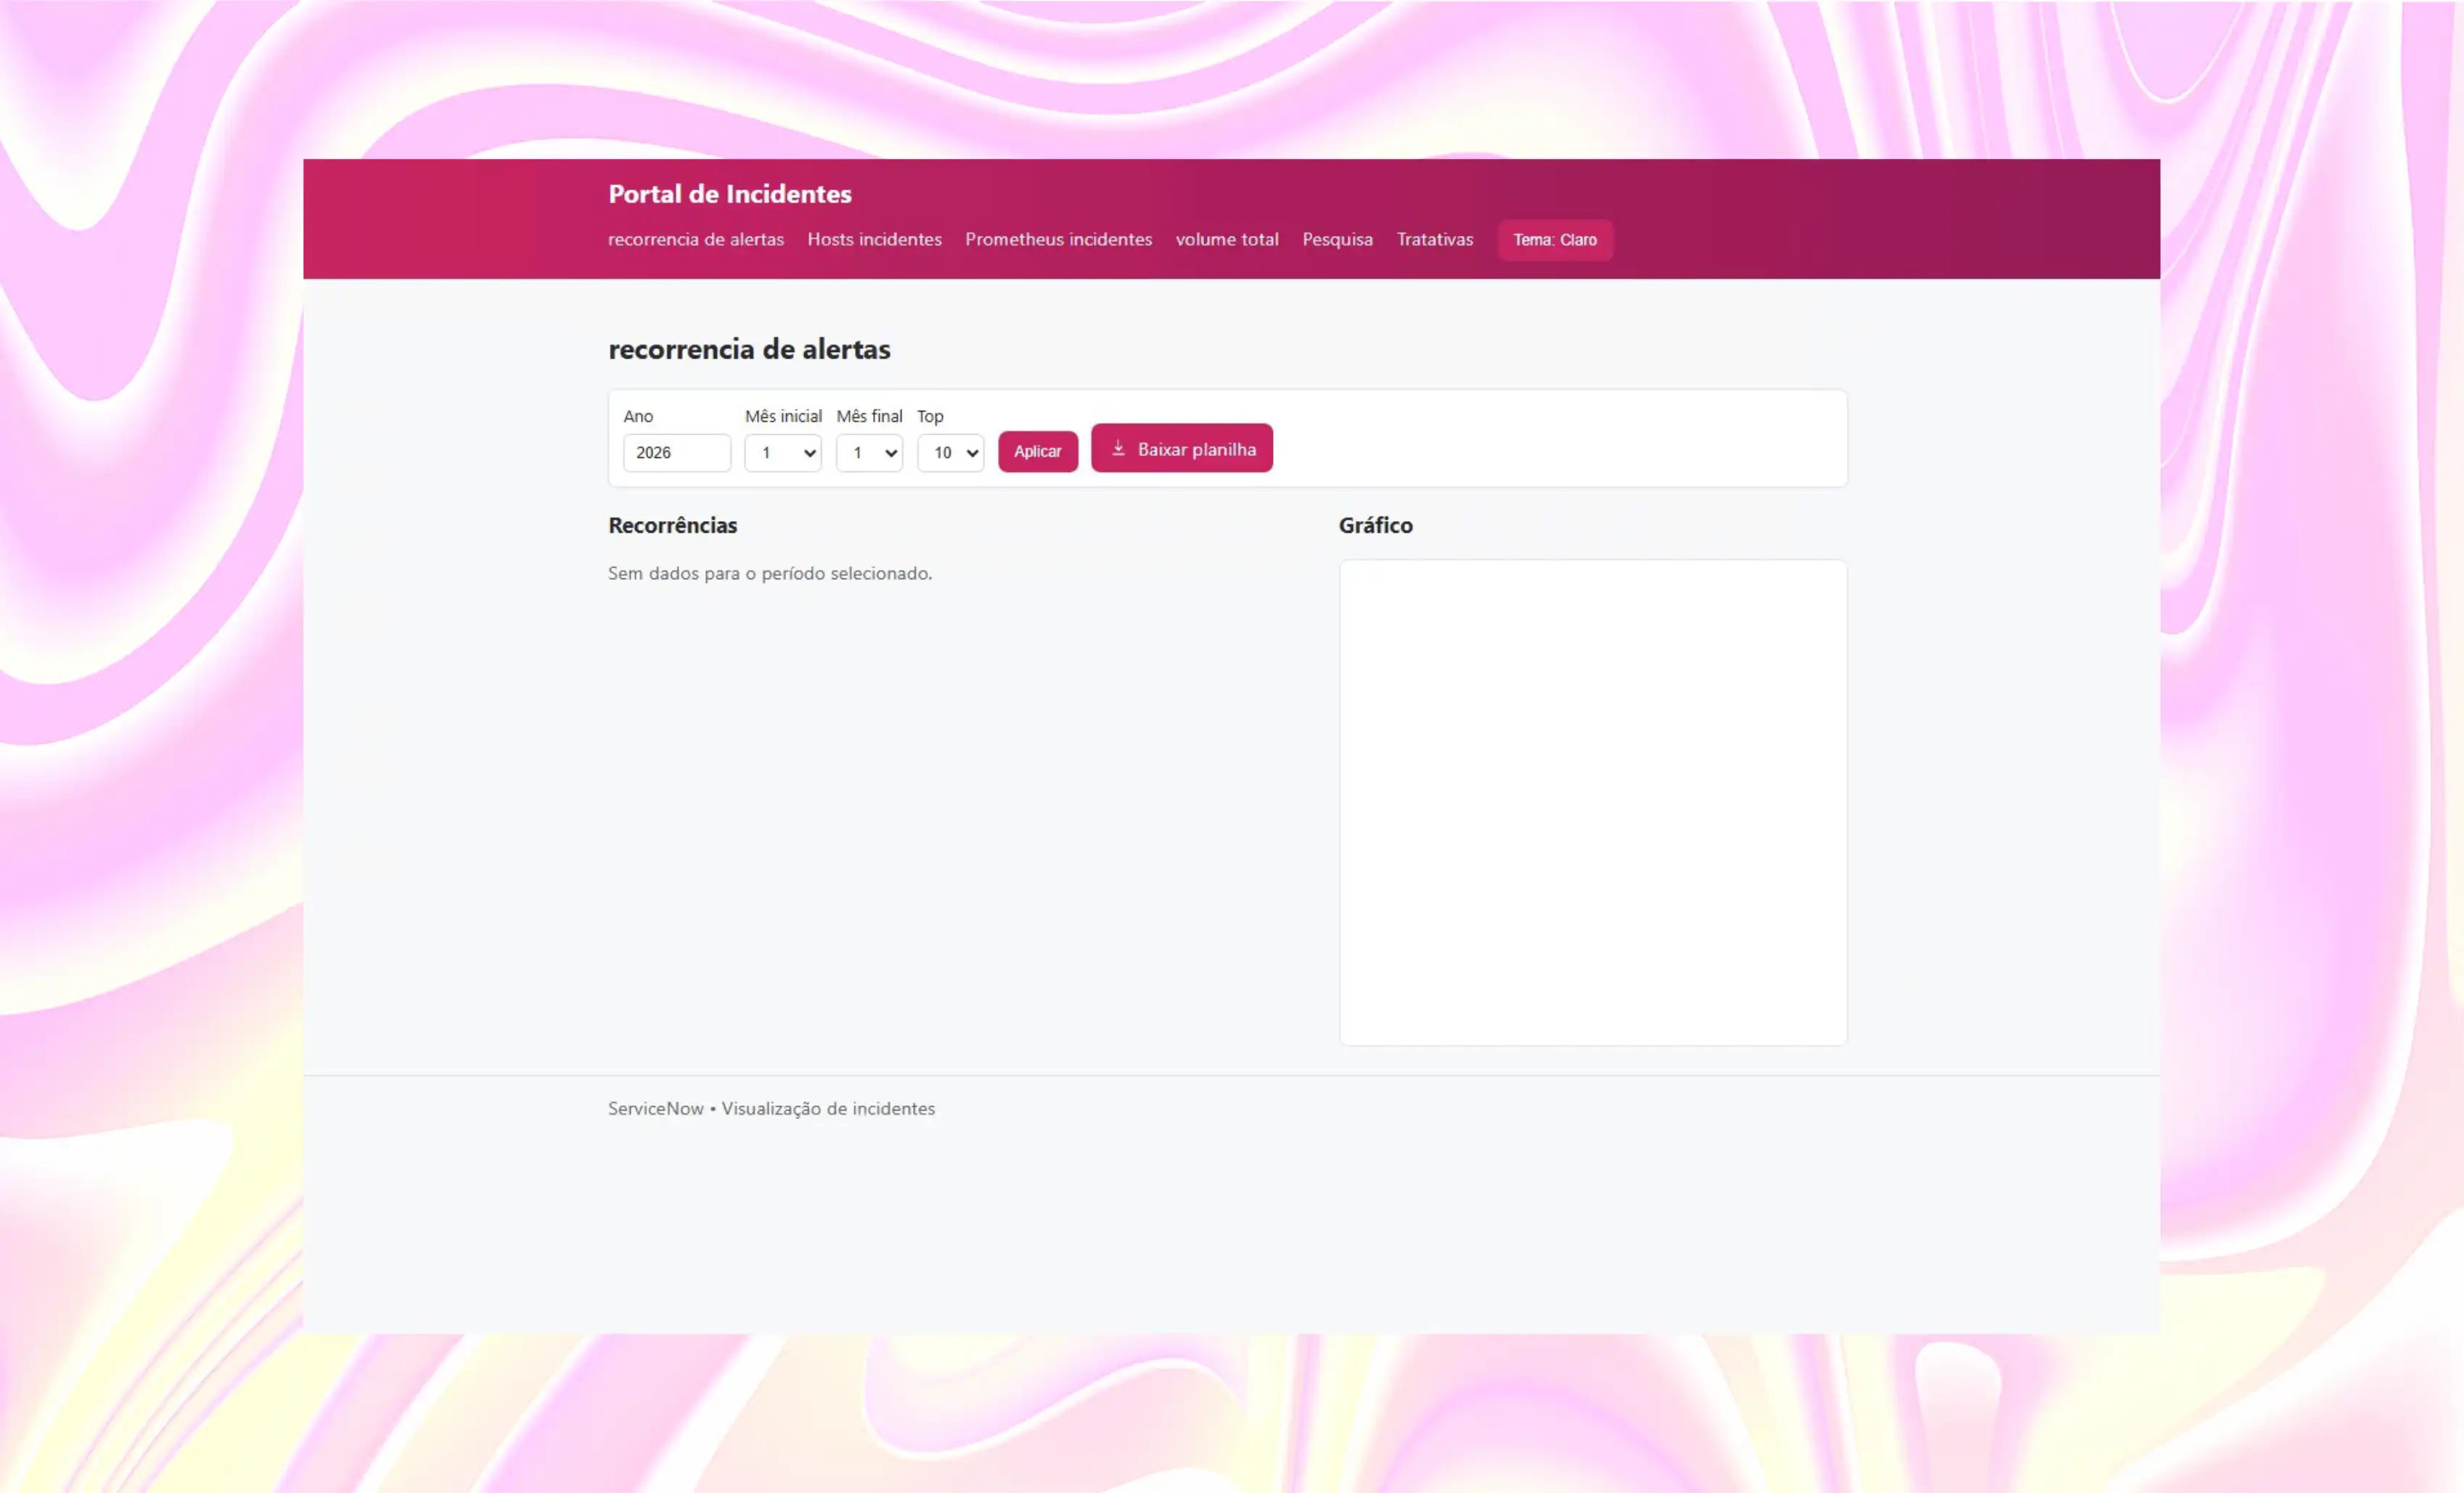The image size is (2464, 1493).
Task: Go to Hosts incidentes page
Action: pyautogui.click(x=874, y=240)
